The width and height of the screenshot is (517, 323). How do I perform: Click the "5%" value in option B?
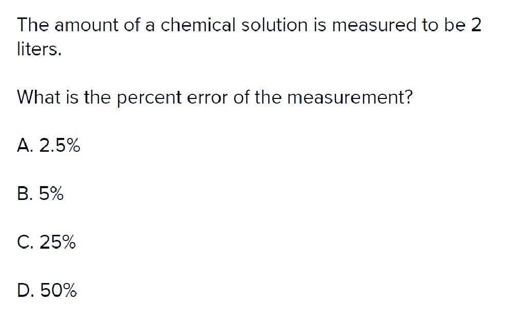point(51,193)
